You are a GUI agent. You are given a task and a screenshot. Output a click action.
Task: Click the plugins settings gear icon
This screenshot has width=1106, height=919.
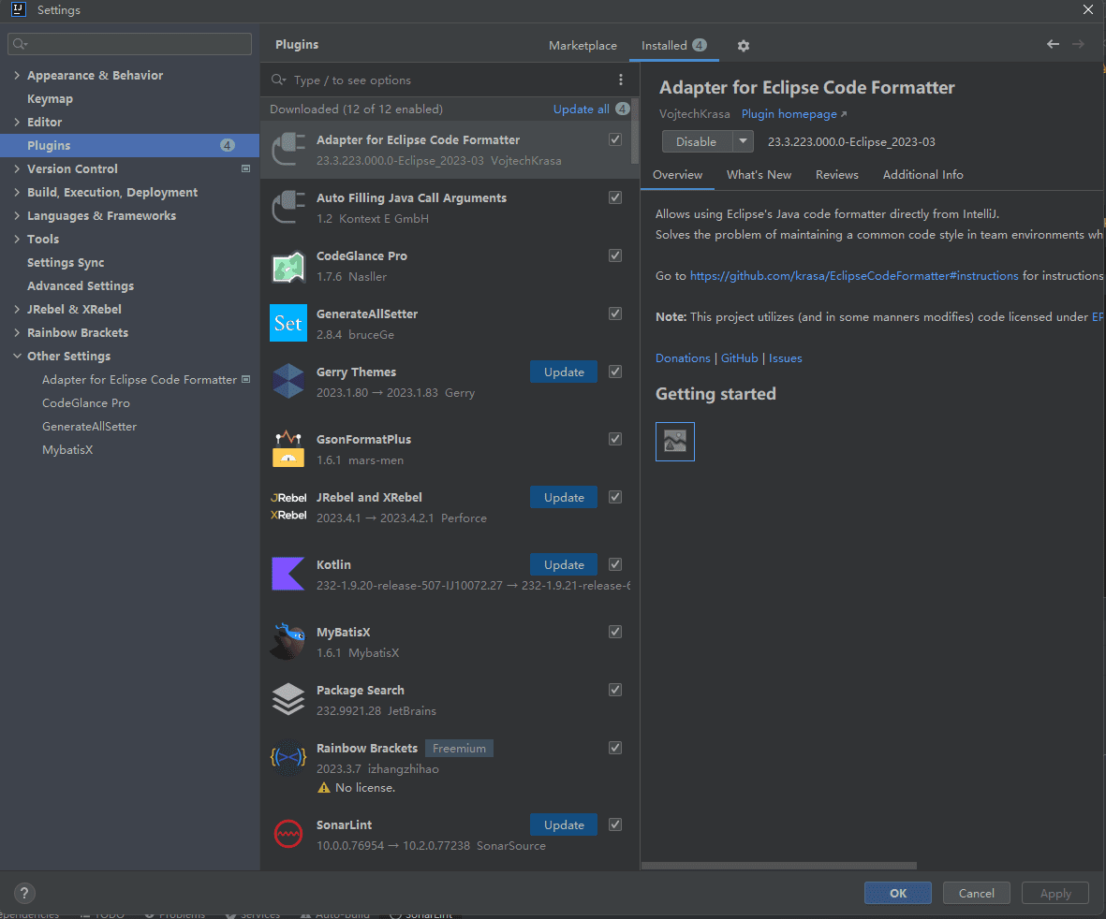pyautogui.click(x=744, y=46)
